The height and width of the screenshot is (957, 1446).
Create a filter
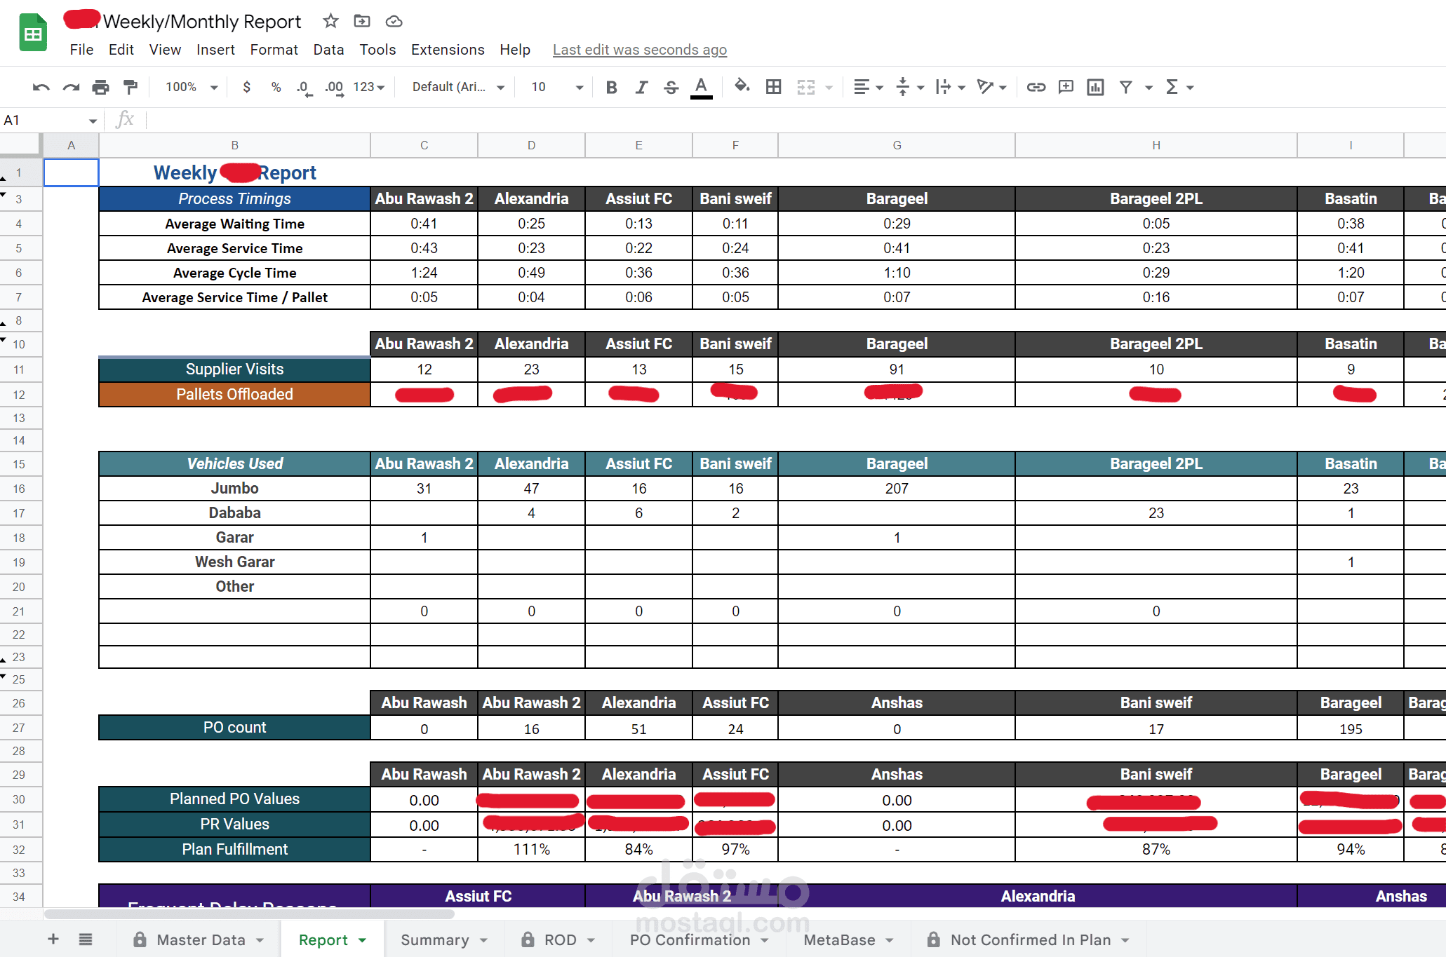click(1125, 87)
